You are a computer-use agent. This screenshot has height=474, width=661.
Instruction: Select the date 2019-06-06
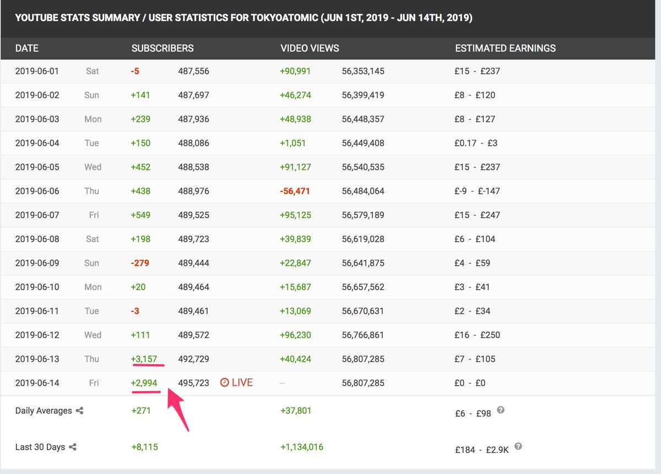[37, 191]
